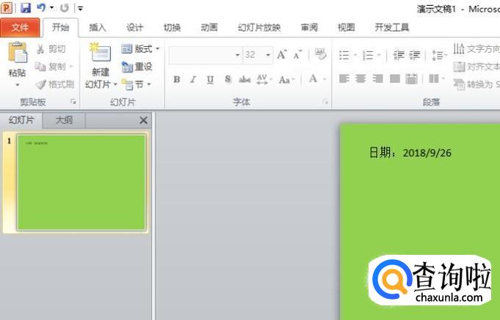500x320 pixels.
Task: Open character spacing AV options
Action: coord(264,79)
